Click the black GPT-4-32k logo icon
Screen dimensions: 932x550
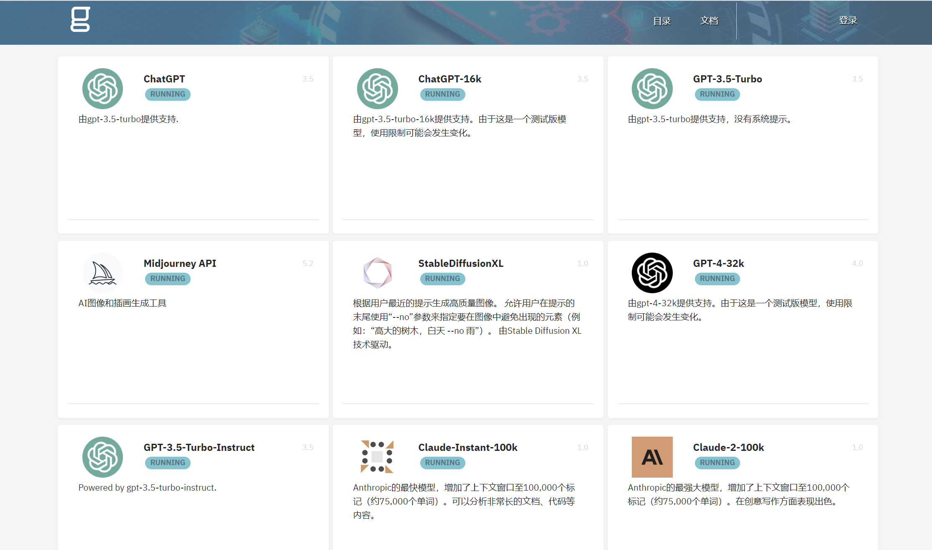652,273
